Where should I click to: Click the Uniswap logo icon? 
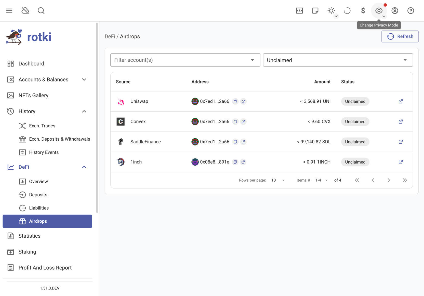point(121,101)
